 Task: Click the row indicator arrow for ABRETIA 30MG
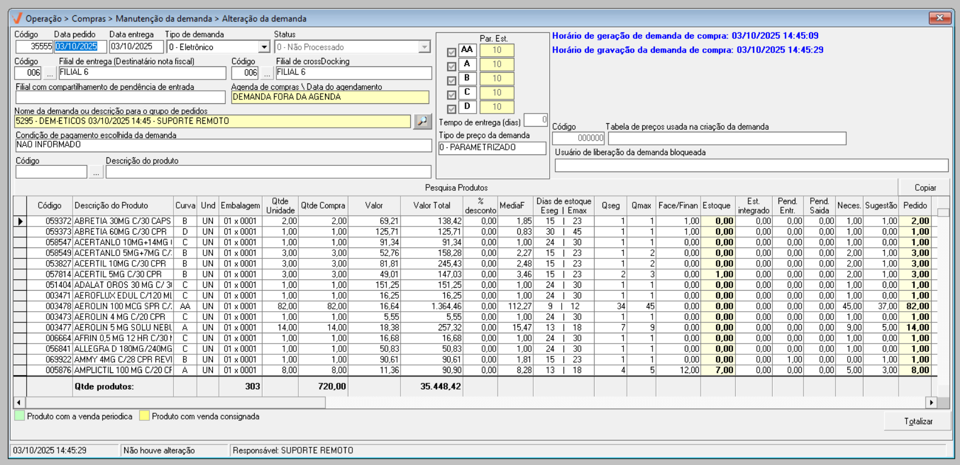coord(20,221)
